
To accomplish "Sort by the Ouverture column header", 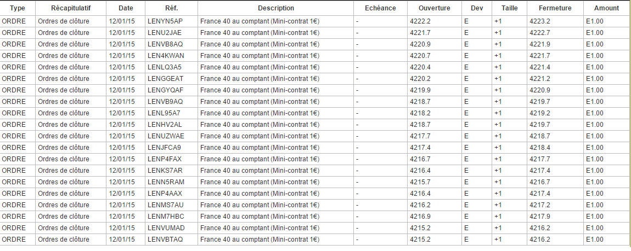I will (434, 8).
